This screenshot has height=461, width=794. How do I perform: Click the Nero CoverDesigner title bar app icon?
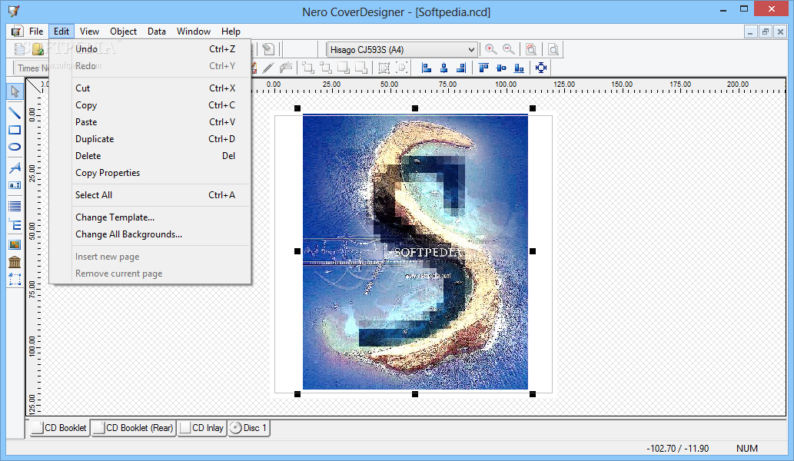14,11
